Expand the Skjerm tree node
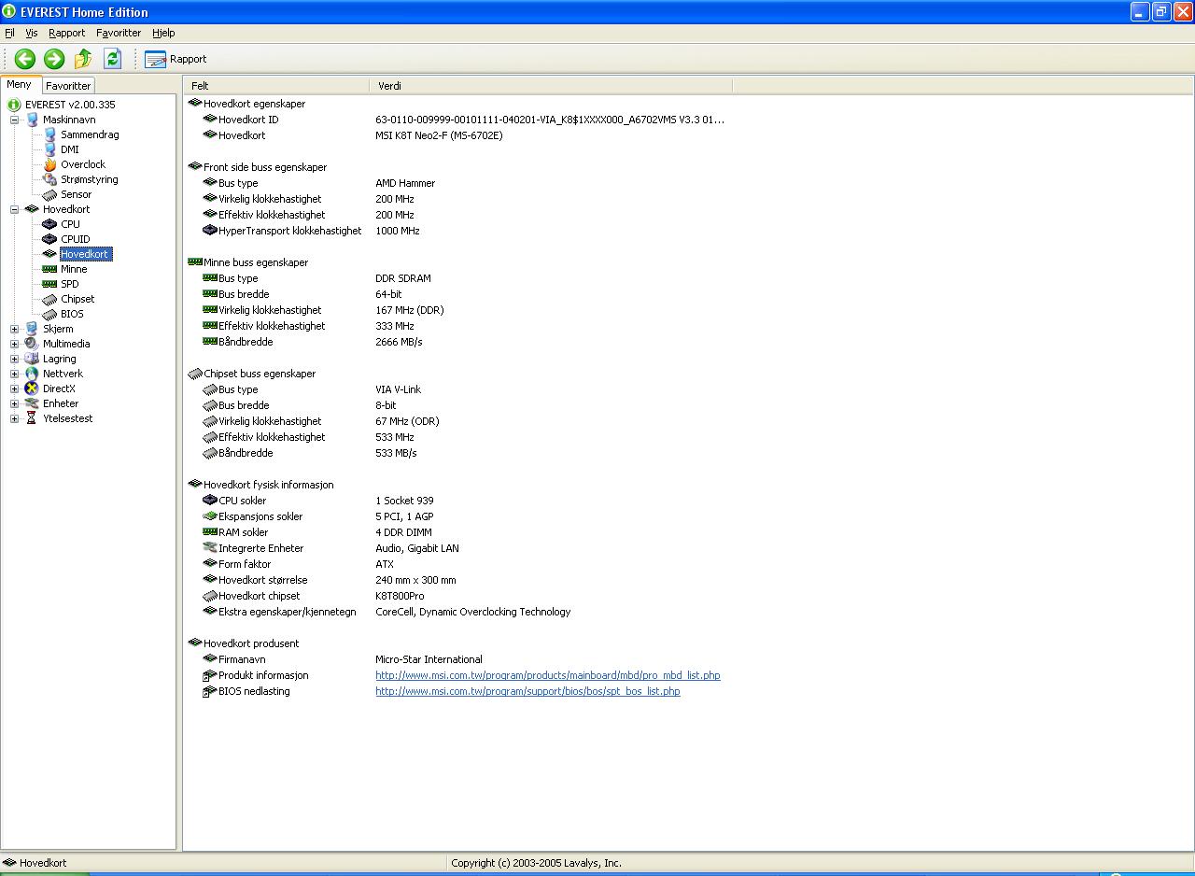 point(14,329)
